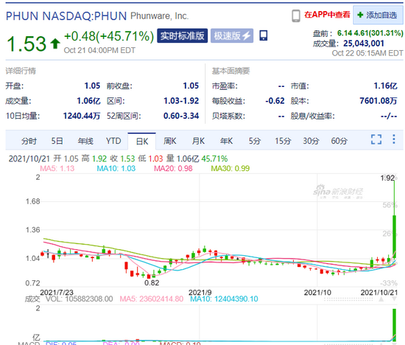The height and width of the screenshot is (345, 405).
Task: Click the volume MA5: 23602414.80 label
Action: pos(152,299)
